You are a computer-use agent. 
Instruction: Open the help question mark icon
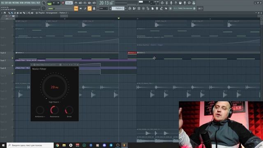175,3
